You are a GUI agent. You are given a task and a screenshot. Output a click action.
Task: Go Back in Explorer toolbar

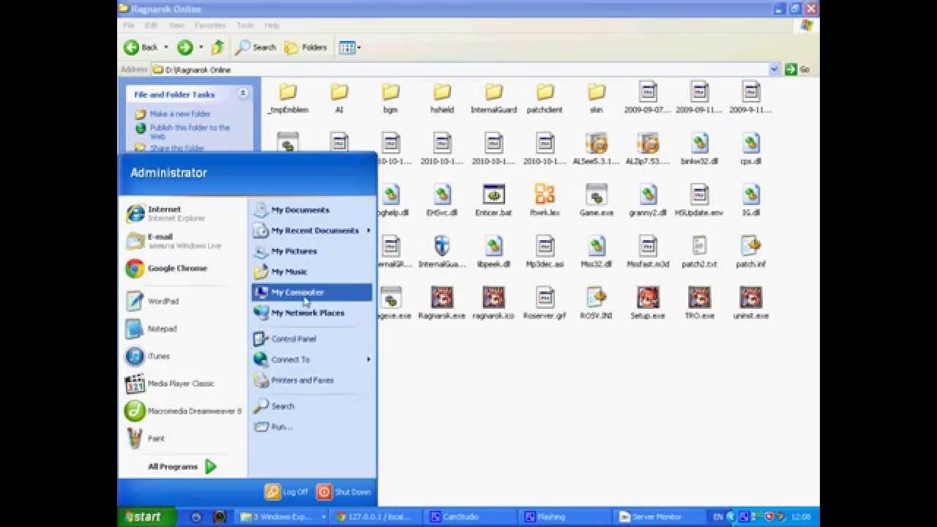(x=141, y=48)
